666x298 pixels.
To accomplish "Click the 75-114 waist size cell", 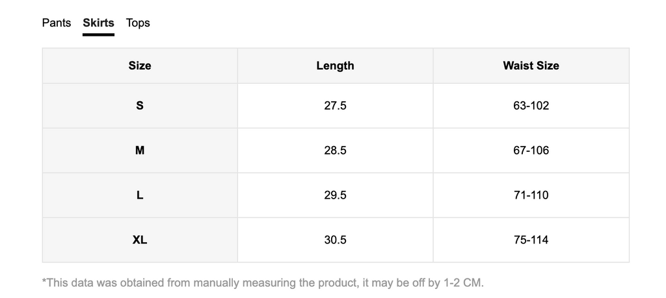I will [x=531, y=240].
